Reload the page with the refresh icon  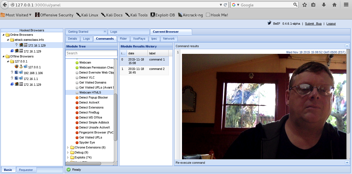pyautogui.click(x=225, y=5)
